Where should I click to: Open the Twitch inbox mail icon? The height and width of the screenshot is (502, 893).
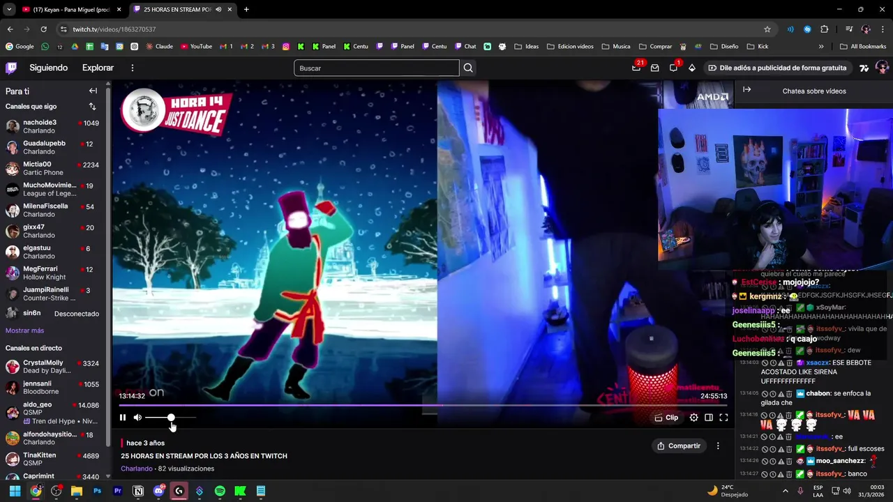654,68
